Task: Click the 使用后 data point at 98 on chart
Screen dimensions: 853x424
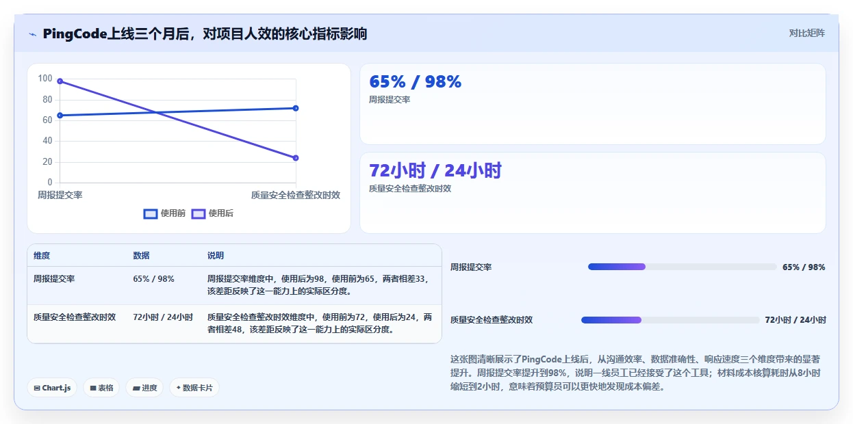Action: point(60,81)
